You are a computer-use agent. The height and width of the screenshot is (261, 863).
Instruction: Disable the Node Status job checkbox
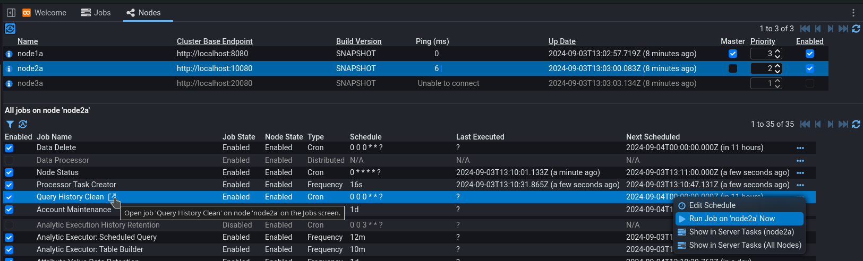(x=9, y=172)
